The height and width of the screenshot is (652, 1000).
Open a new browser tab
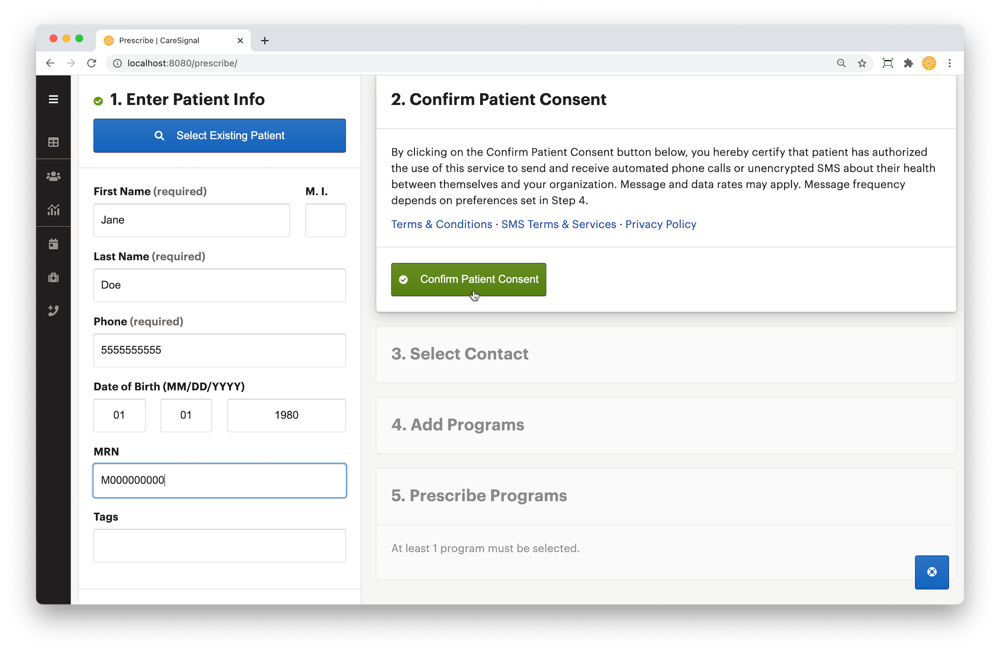pyautogui.click(x=265, y=40)
